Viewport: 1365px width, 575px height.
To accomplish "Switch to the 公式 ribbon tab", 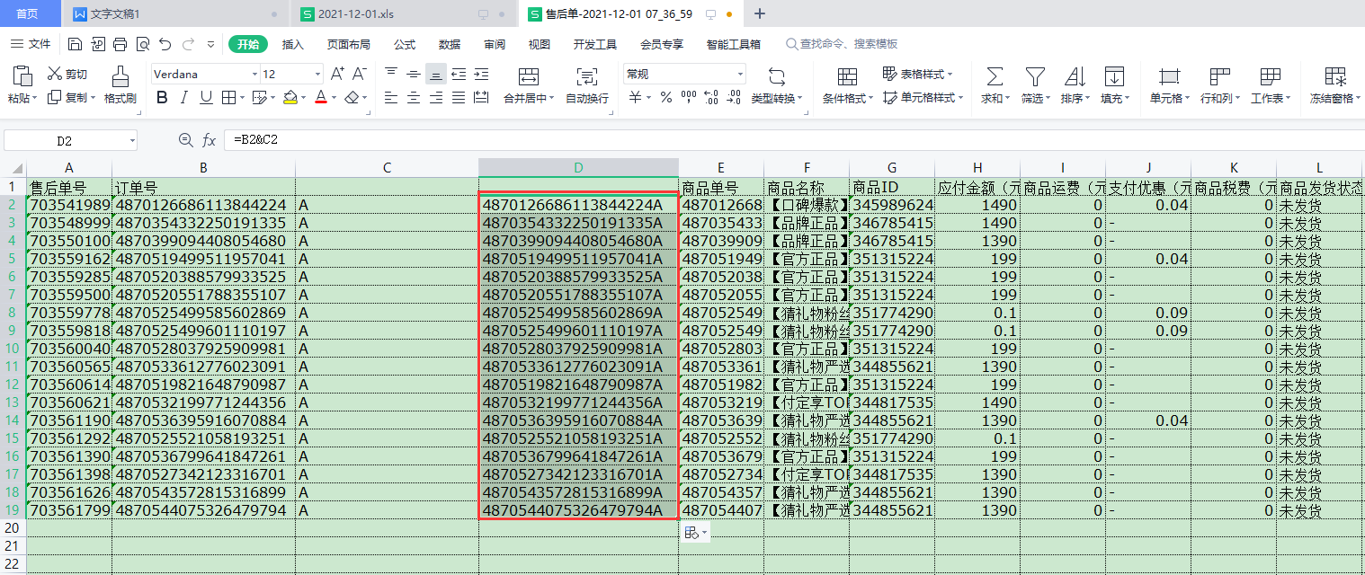I will pos(405,44).
